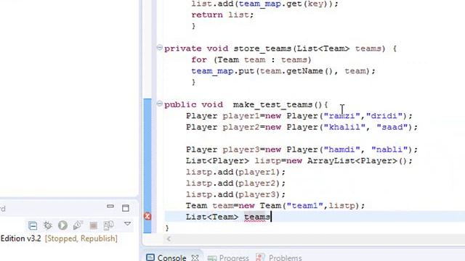Click the return list; statement
The width and height of the screenshot is (465, 261).
point(222,14)
